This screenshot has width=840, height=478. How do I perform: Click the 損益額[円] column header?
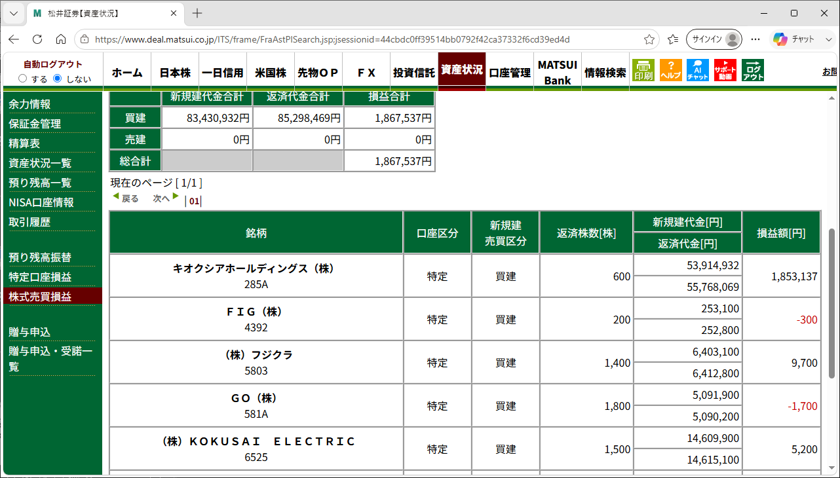click(781, 232)
